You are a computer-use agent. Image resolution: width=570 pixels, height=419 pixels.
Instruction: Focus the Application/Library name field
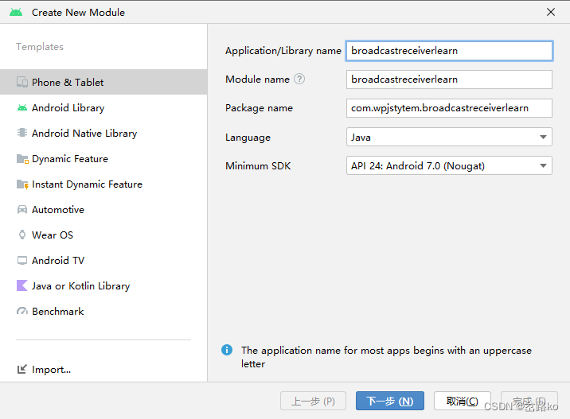tap(449, 51)
